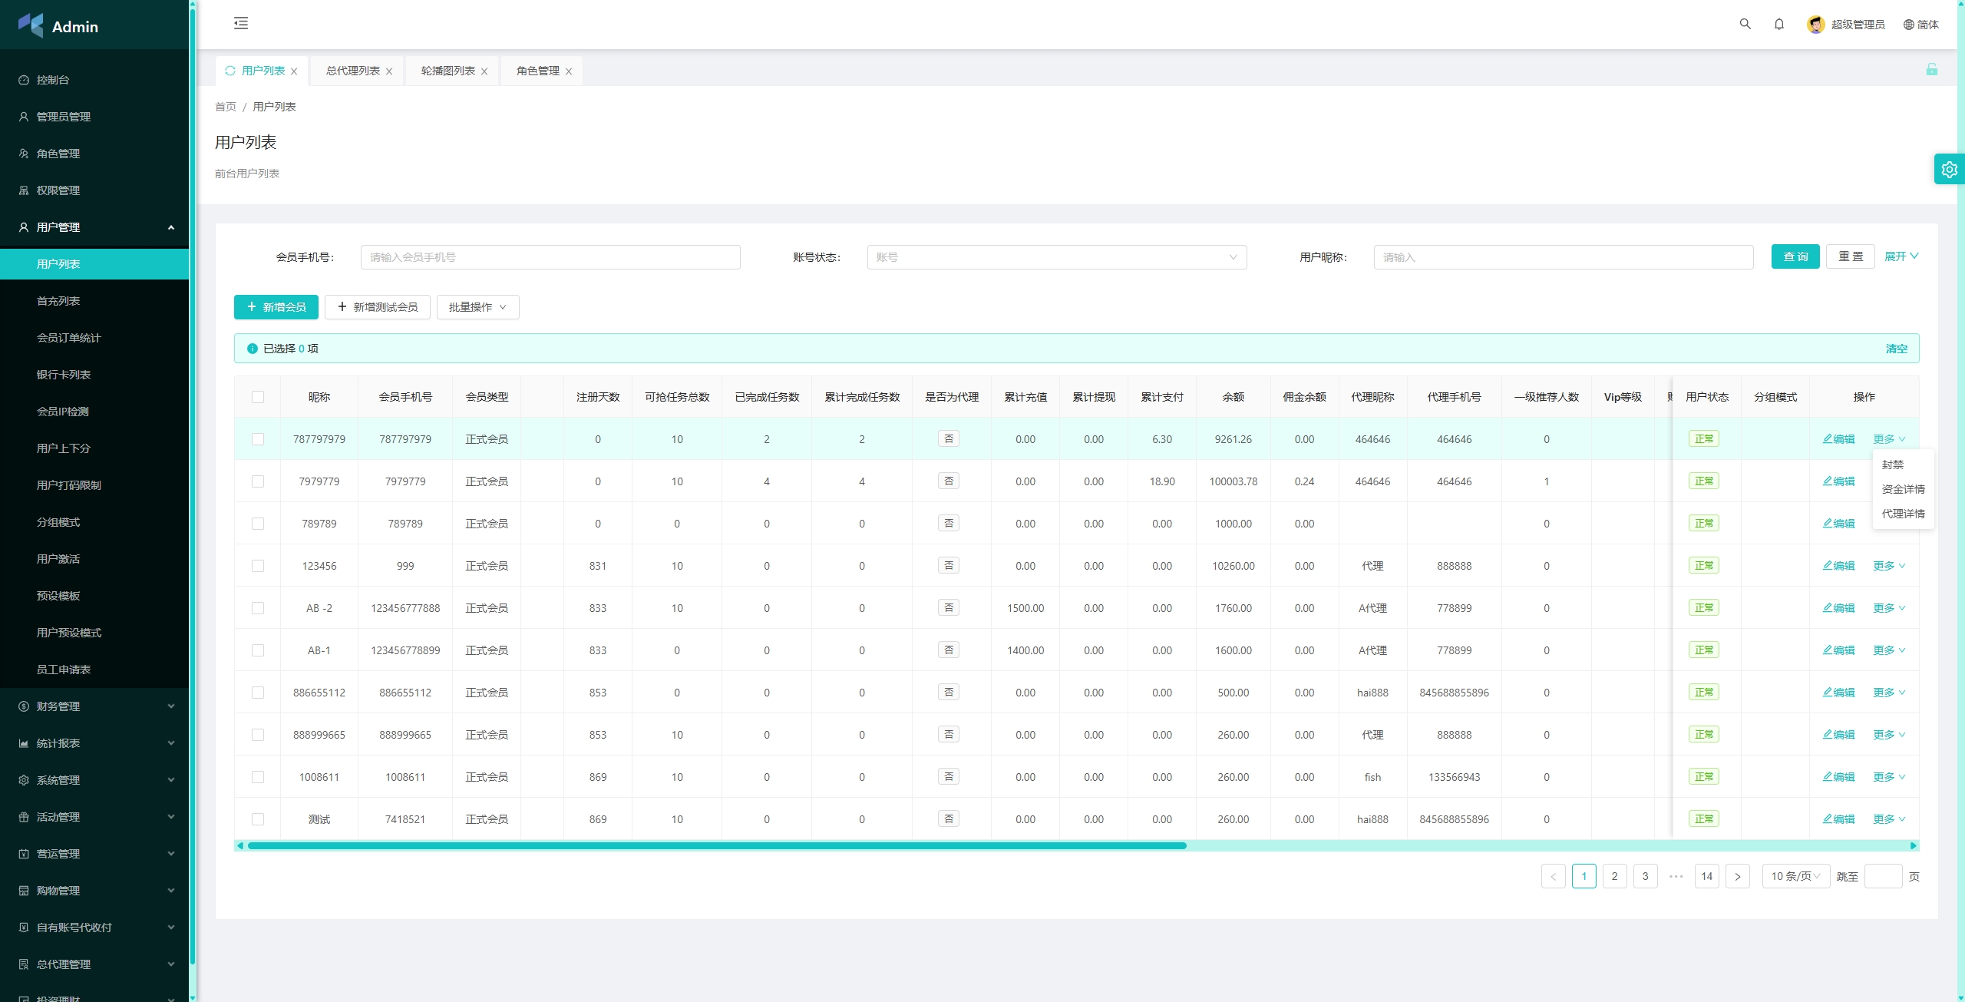
Task: Select checkbox for user AB-1
Action: 258,650
